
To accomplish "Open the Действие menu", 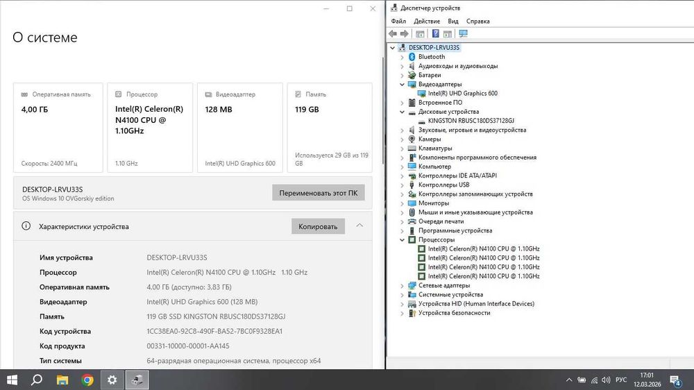I will (x=427, y=21).
